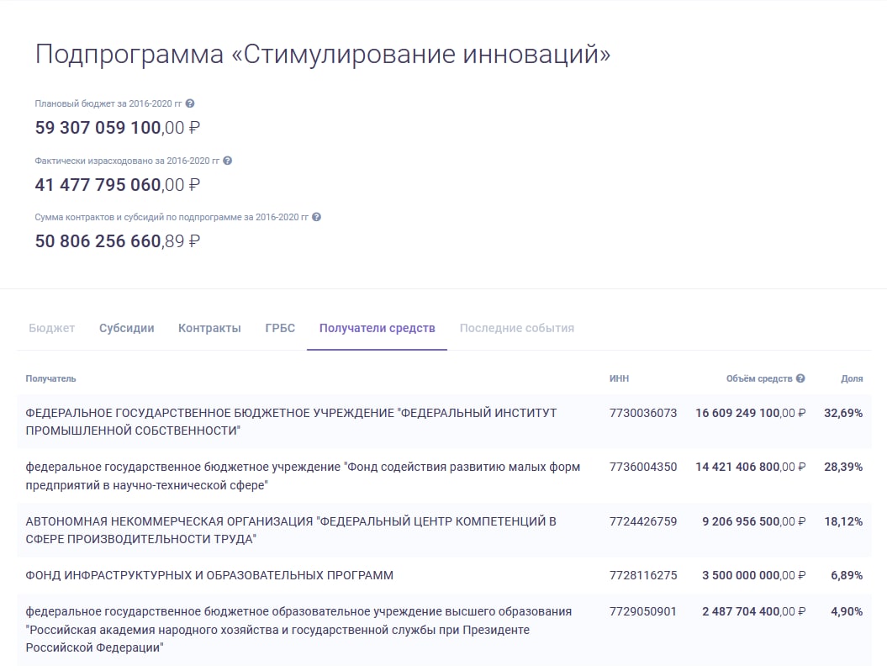The image size is (887, 671).
Task: Click help icon next to Фактически израсходовано
Action: point(227,161)
